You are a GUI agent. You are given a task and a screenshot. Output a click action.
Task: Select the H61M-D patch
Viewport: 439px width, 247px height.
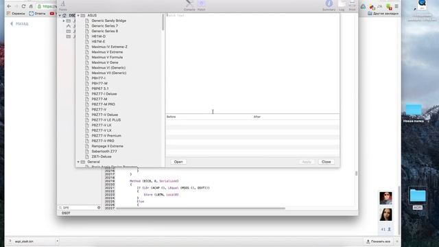click(x=99, y=36)
